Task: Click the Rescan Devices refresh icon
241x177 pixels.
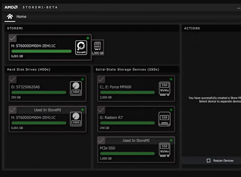Action: point(209,160)
